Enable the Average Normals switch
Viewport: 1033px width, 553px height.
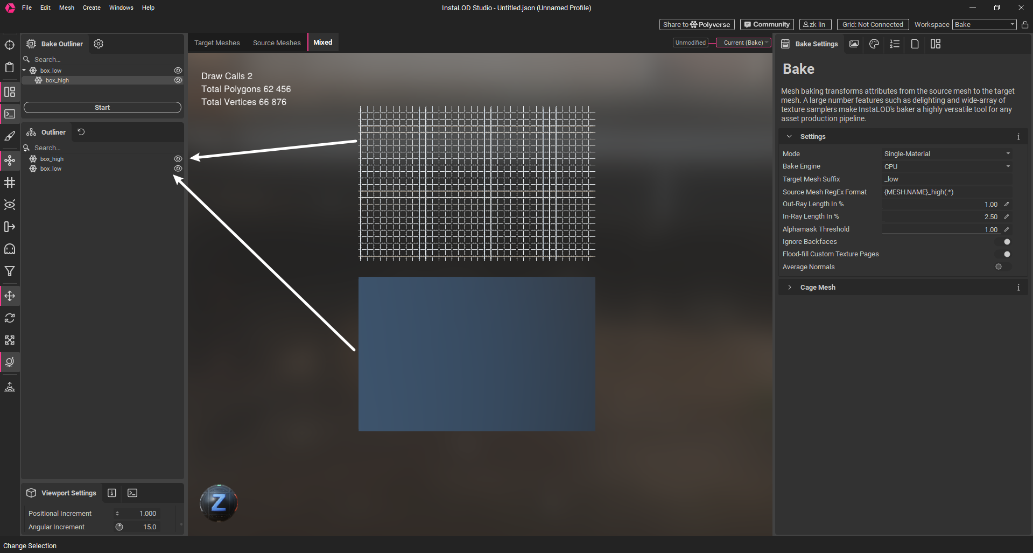coord(1001,267)
